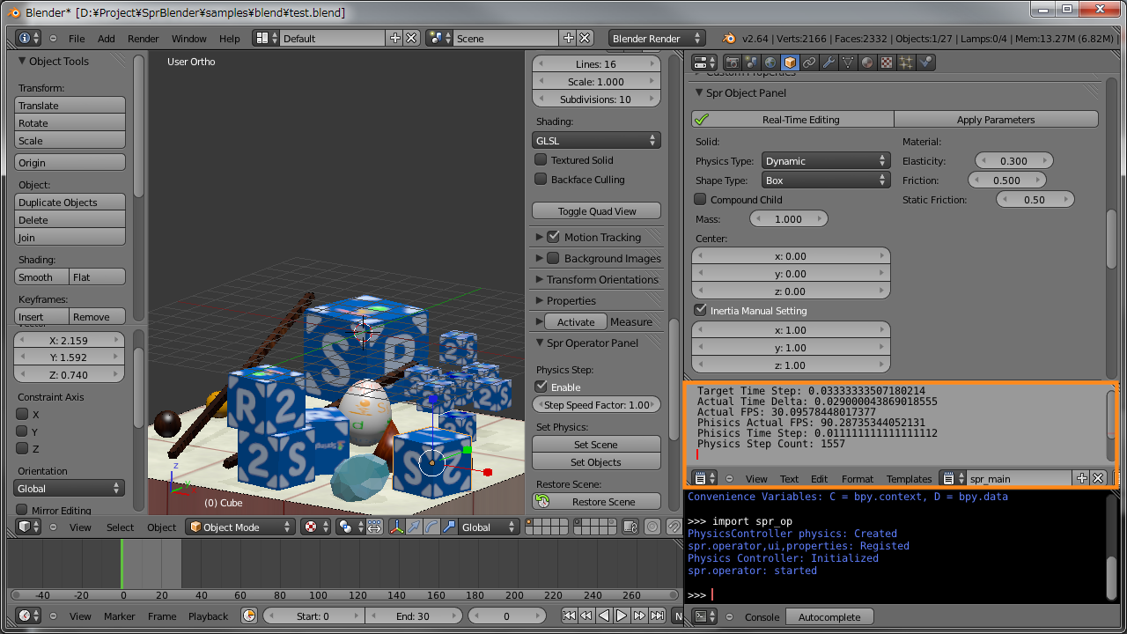Open the Particles tab (sparkles icon)
Image resolution: width=1127 pixels, height=634 pixels.
[x=906, y=63]
